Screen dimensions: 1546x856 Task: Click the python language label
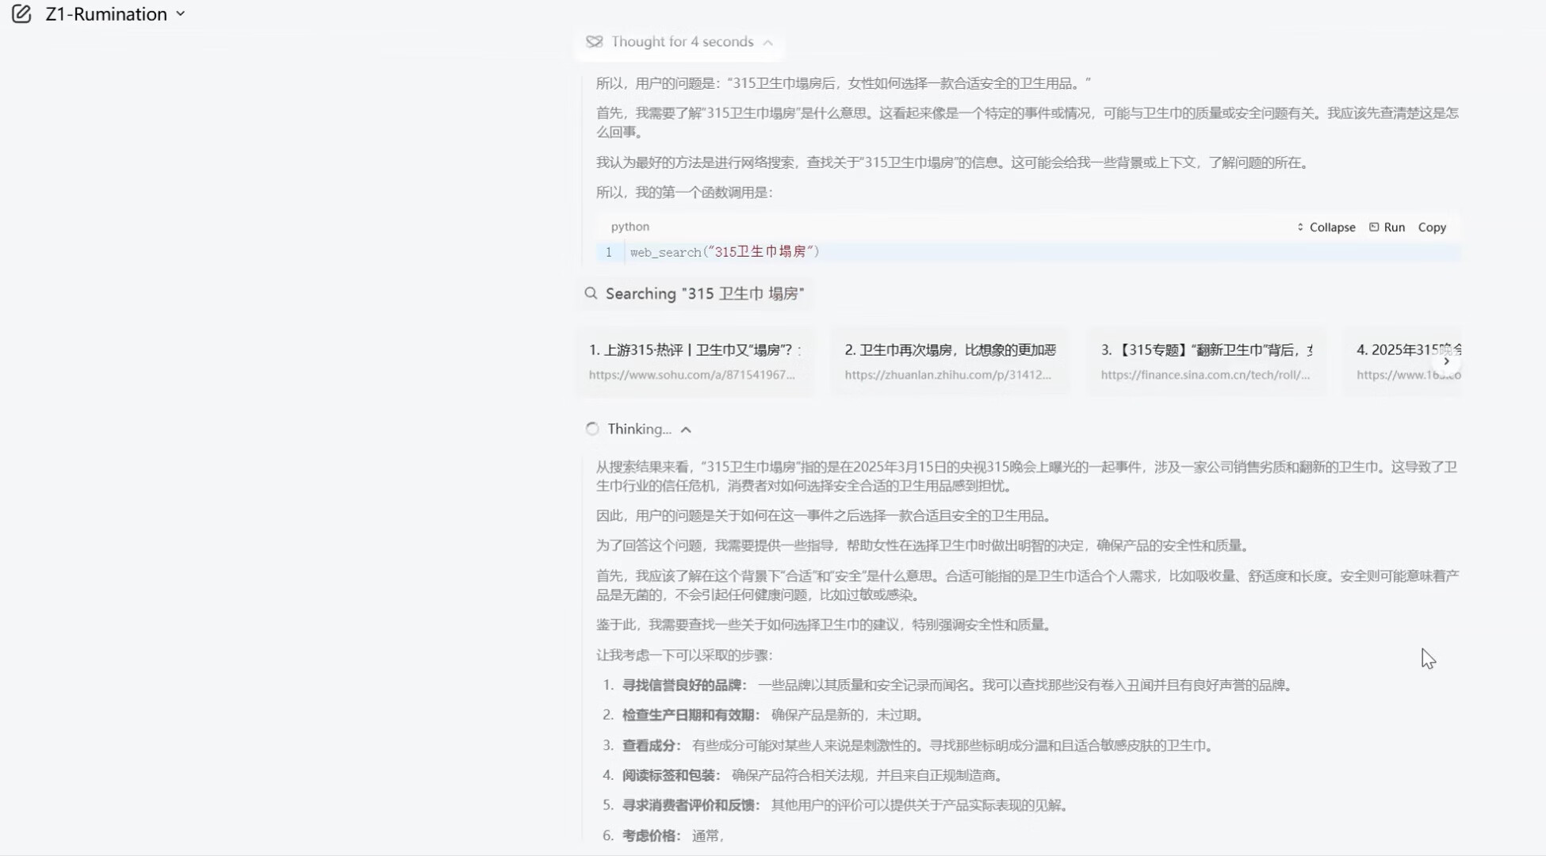[629, 227]
